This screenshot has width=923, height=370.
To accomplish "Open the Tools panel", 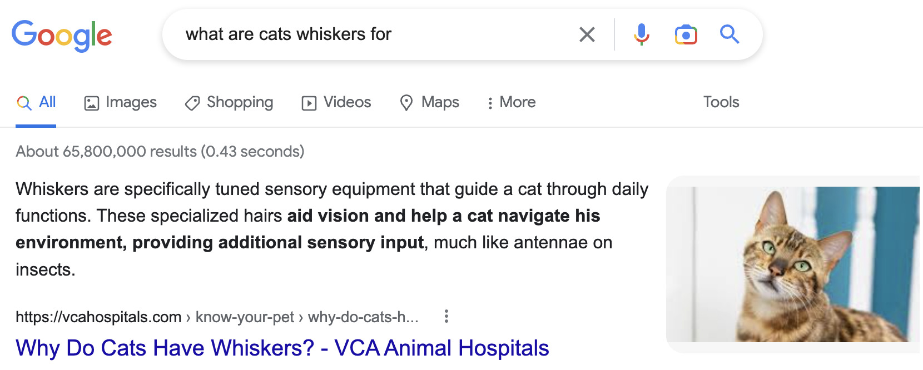I will click(721, 102).
